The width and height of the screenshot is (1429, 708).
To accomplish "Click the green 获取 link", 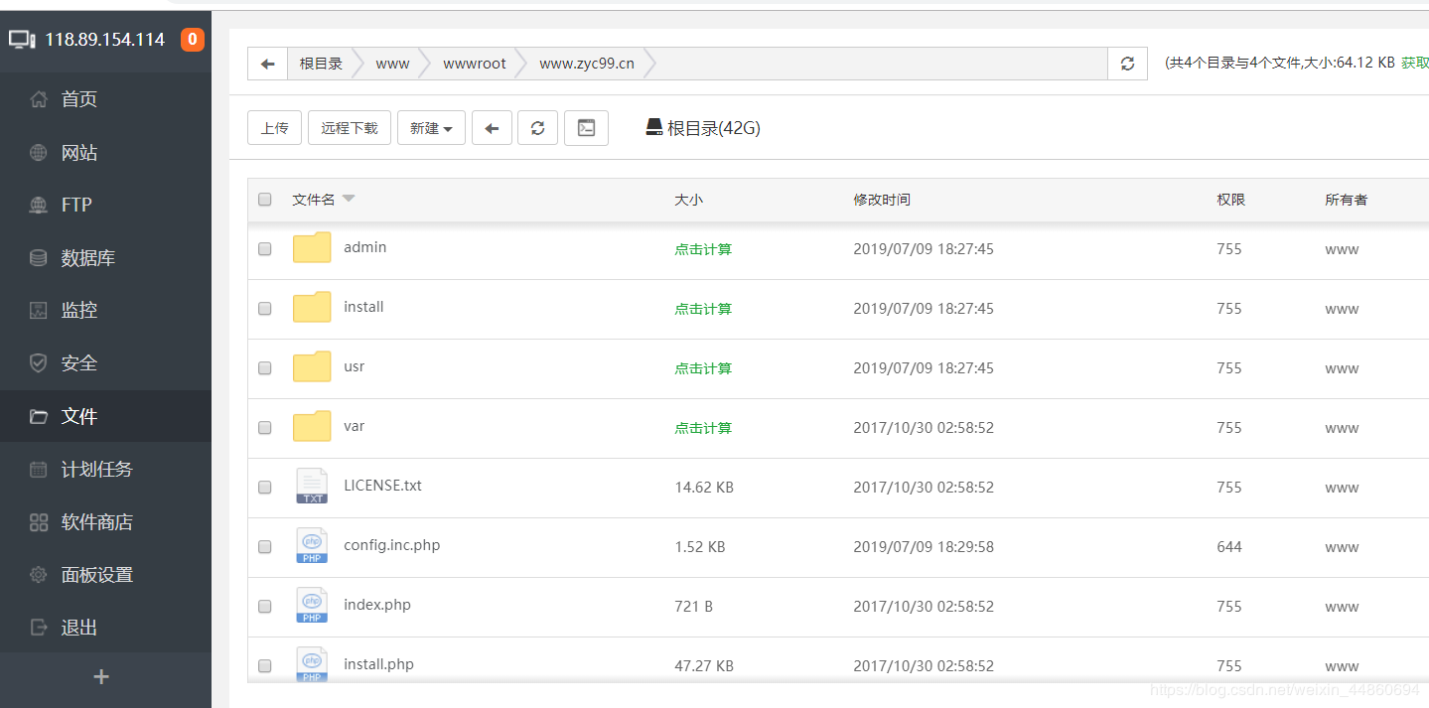I will [1414, 63].
